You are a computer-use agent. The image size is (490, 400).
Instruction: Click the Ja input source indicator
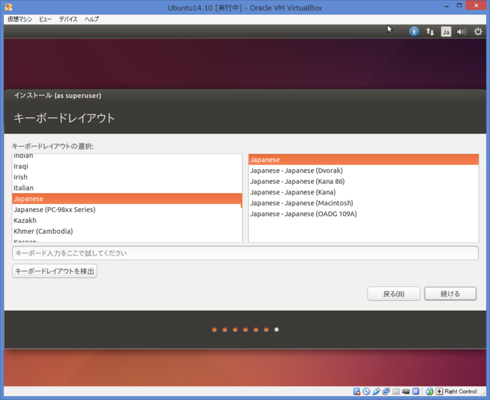click(x=446, y=31)
